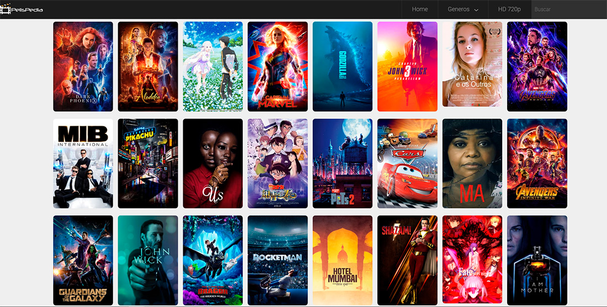
Task: Select the Cars movie poster
Action: (407, 163)
